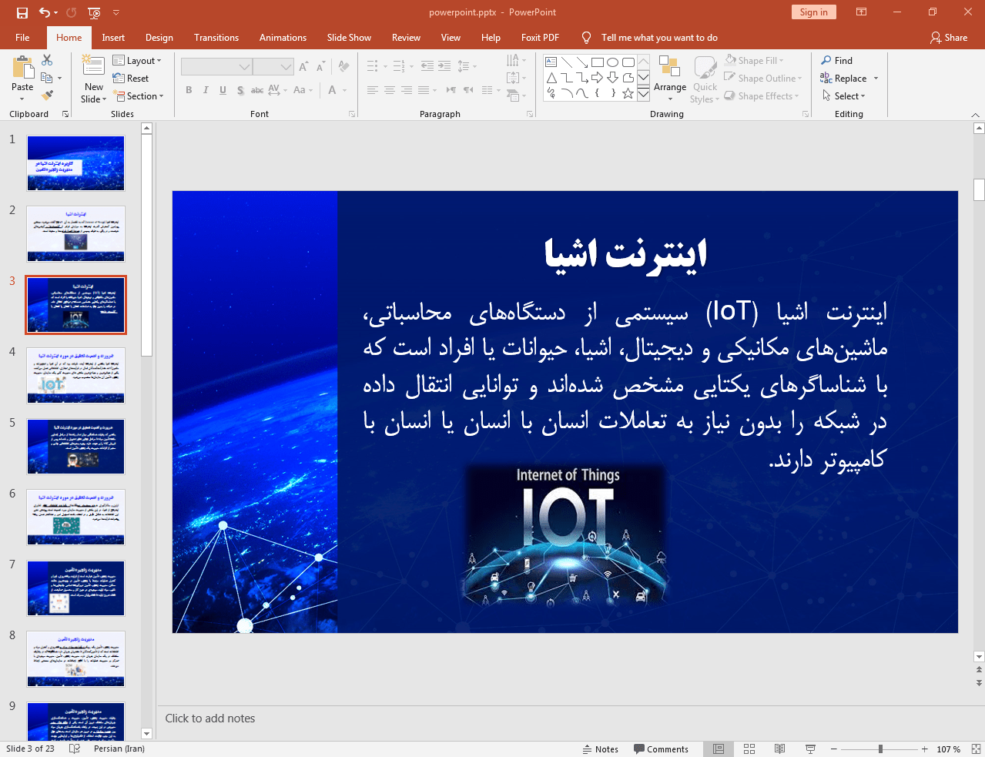Click the Paste clipboard icon
The width and height of the screenshot is (985, 757).
point(22,69)
